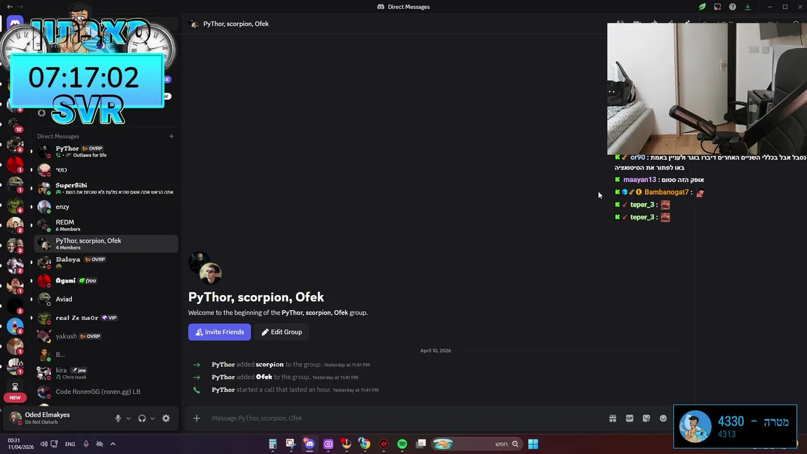
Task: Select PyThor, scorpion, Ofek group in DM list
Action: coord(106,243)
